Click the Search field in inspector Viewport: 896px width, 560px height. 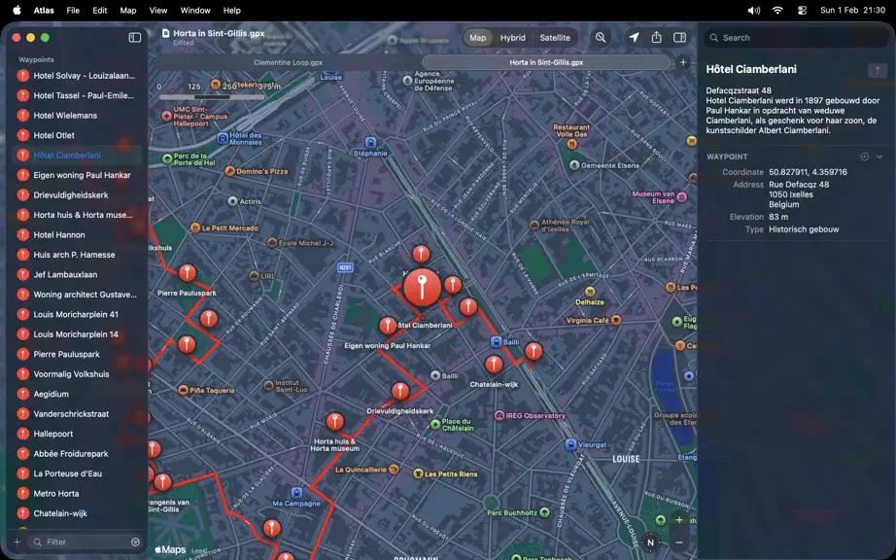point(798,38)
